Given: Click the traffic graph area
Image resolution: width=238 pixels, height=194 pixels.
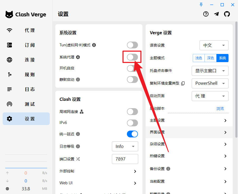Looking at the screenshot, I should pyautogui.click(x=26, y=161).
